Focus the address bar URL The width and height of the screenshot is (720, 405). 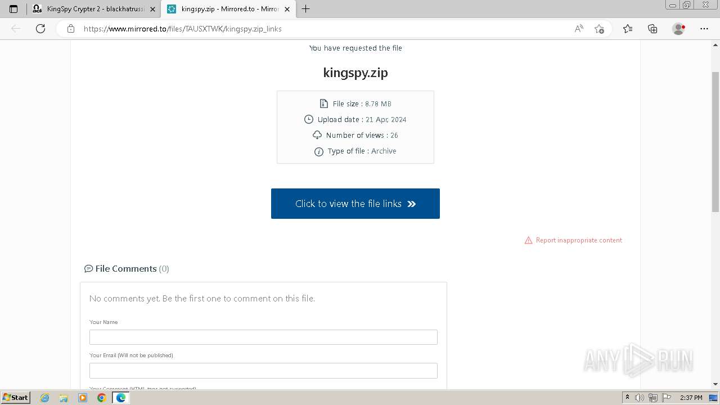pyautogui.click(x=183, y=29)
